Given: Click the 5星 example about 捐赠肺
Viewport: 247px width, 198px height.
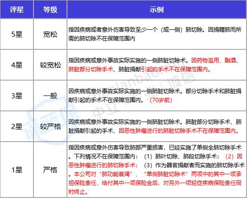Looking at the screenshot, I should tap(155, 34).
